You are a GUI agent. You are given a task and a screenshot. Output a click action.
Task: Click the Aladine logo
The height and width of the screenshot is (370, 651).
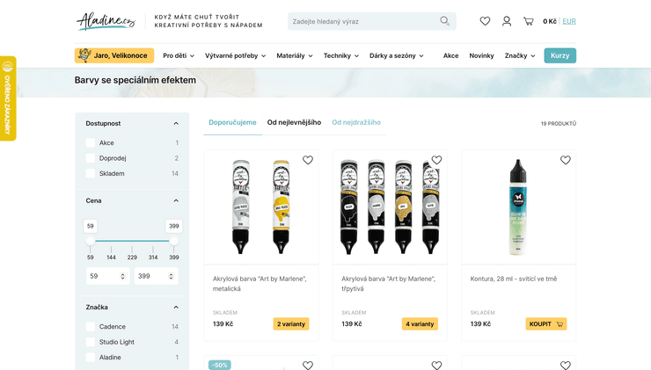coord(106,21)
